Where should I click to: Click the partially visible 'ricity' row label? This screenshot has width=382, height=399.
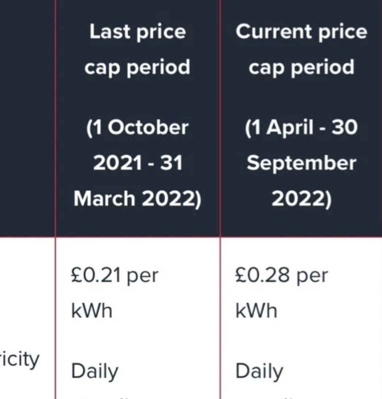click(x=20, y=360)
